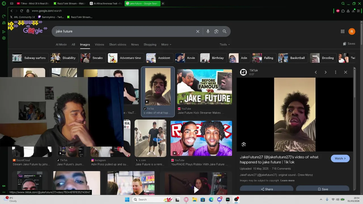Open Discord from taskbar
This screenshot has height=204, width=363.
pyautogui.click(x=220, y=199)
